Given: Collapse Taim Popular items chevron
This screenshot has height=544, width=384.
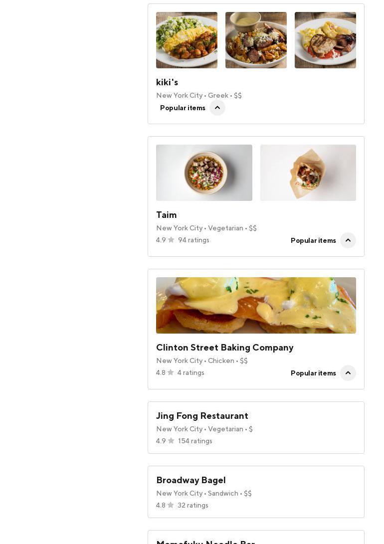Looking at the screenshot, I should [x=348, y=240].
